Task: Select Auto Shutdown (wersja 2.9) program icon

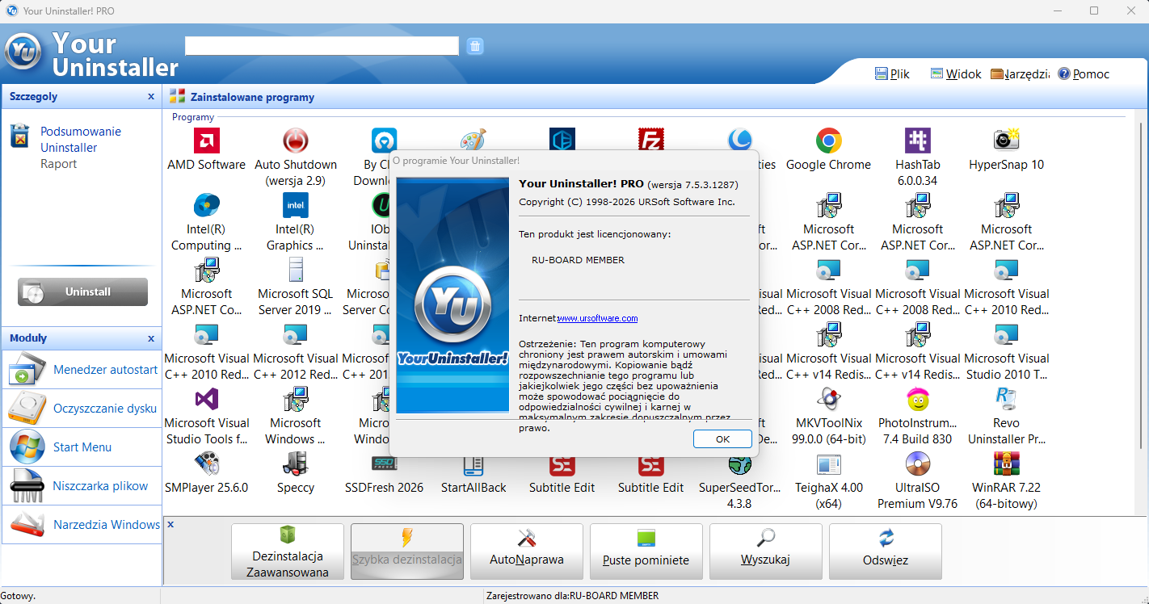Action: click(295, 141)
